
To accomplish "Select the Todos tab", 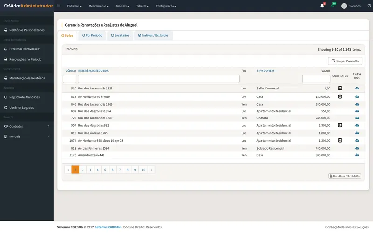I will 67,36.
